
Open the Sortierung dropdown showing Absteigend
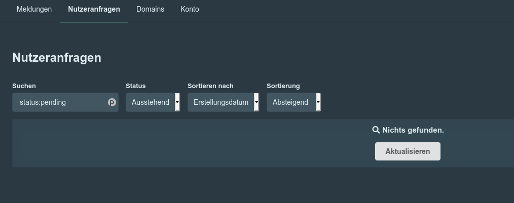pos(293,102)
